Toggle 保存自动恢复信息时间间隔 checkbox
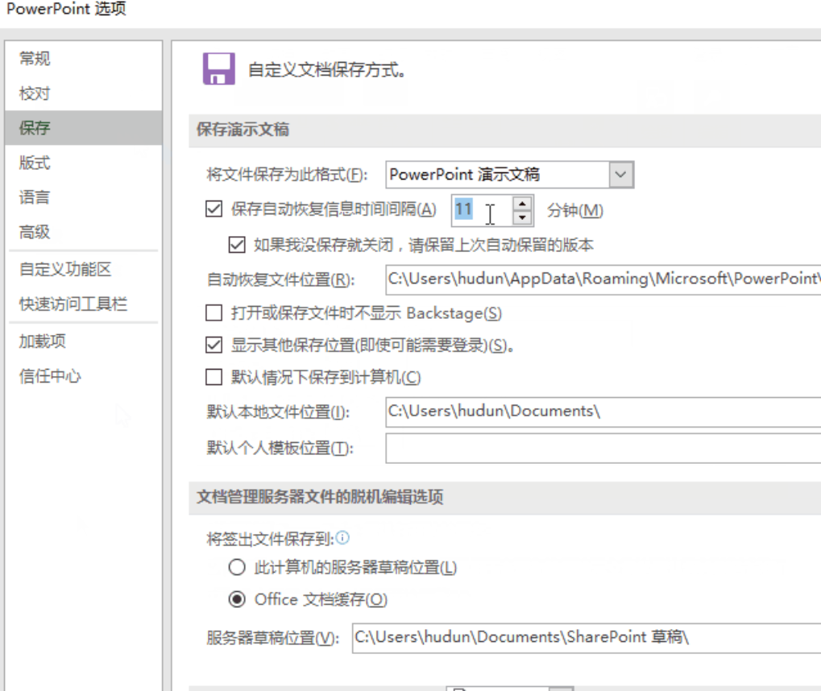821x691 pixels. pyautogui.click(x=214, y=209)
